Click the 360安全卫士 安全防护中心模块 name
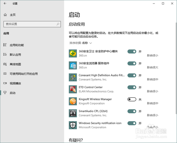Screen dimensions: 177x143 98,51
